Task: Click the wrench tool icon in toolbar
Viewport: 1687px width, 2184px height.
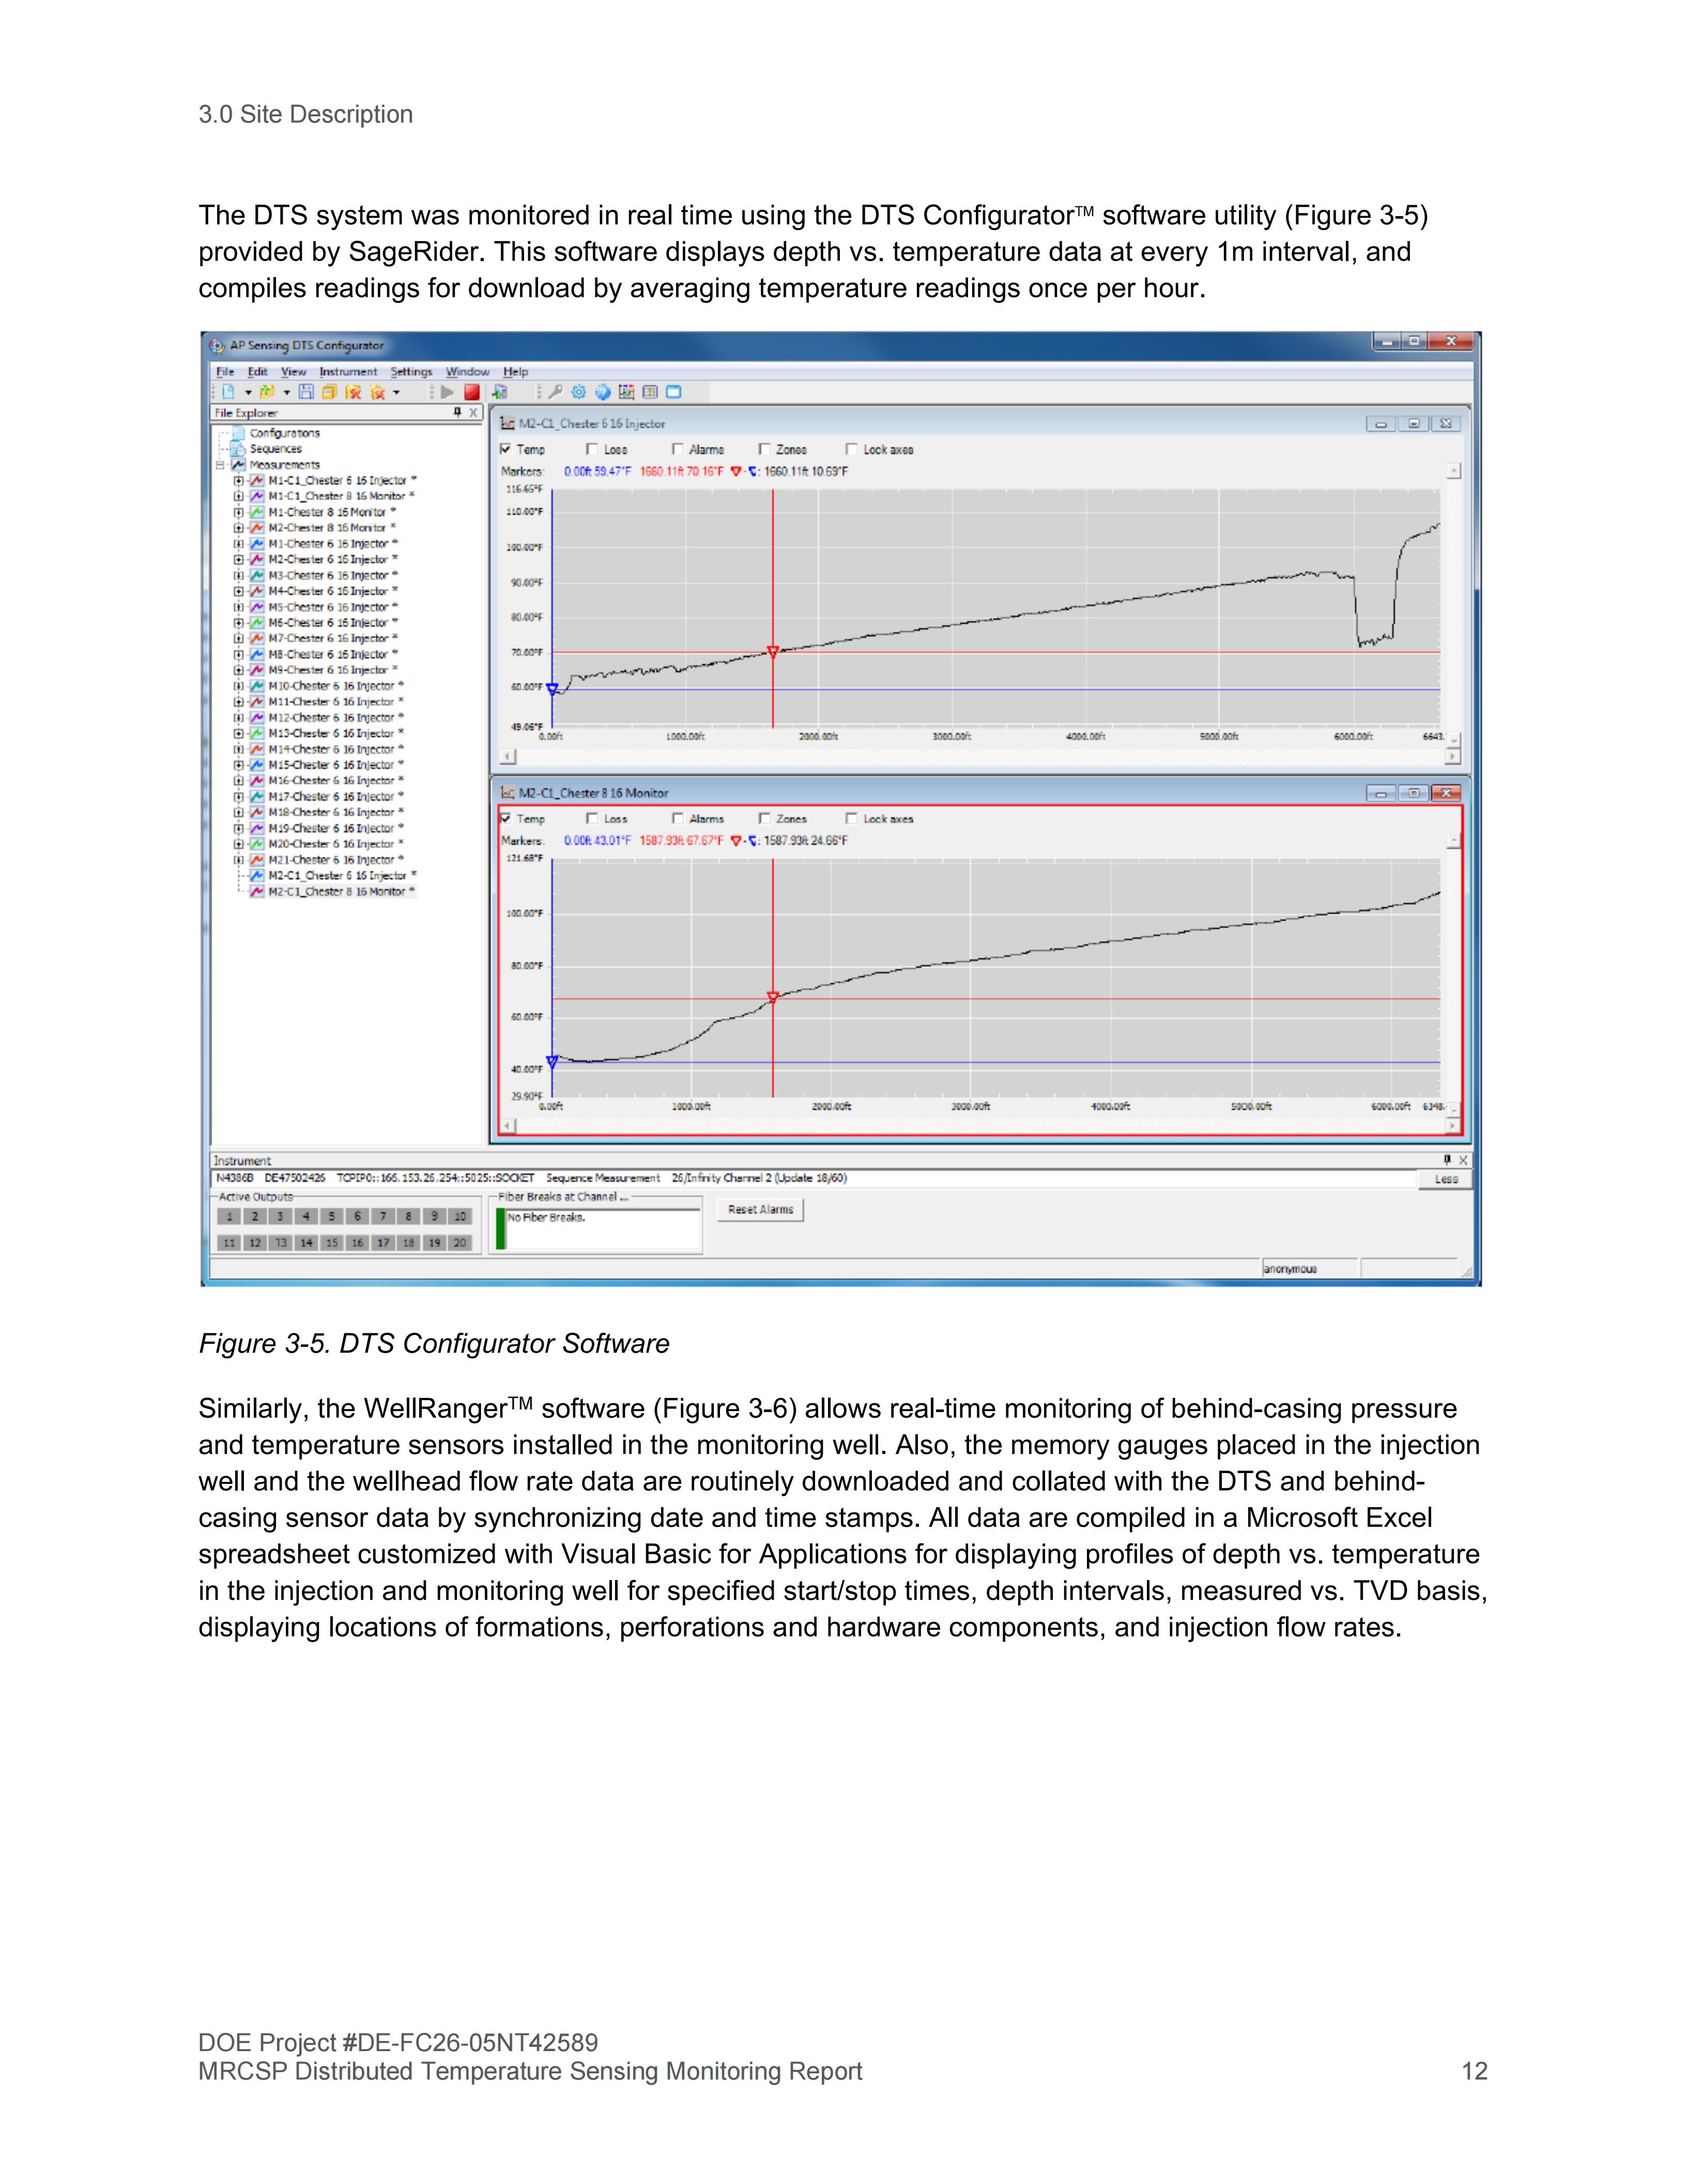Action: (x=557, y=392)
